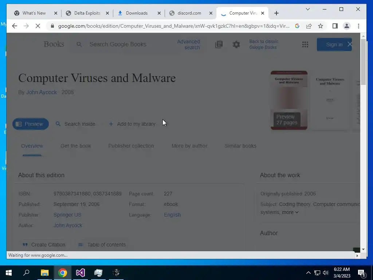Open the volume tray icon
The image size is (373, 280).
[326, 273]
